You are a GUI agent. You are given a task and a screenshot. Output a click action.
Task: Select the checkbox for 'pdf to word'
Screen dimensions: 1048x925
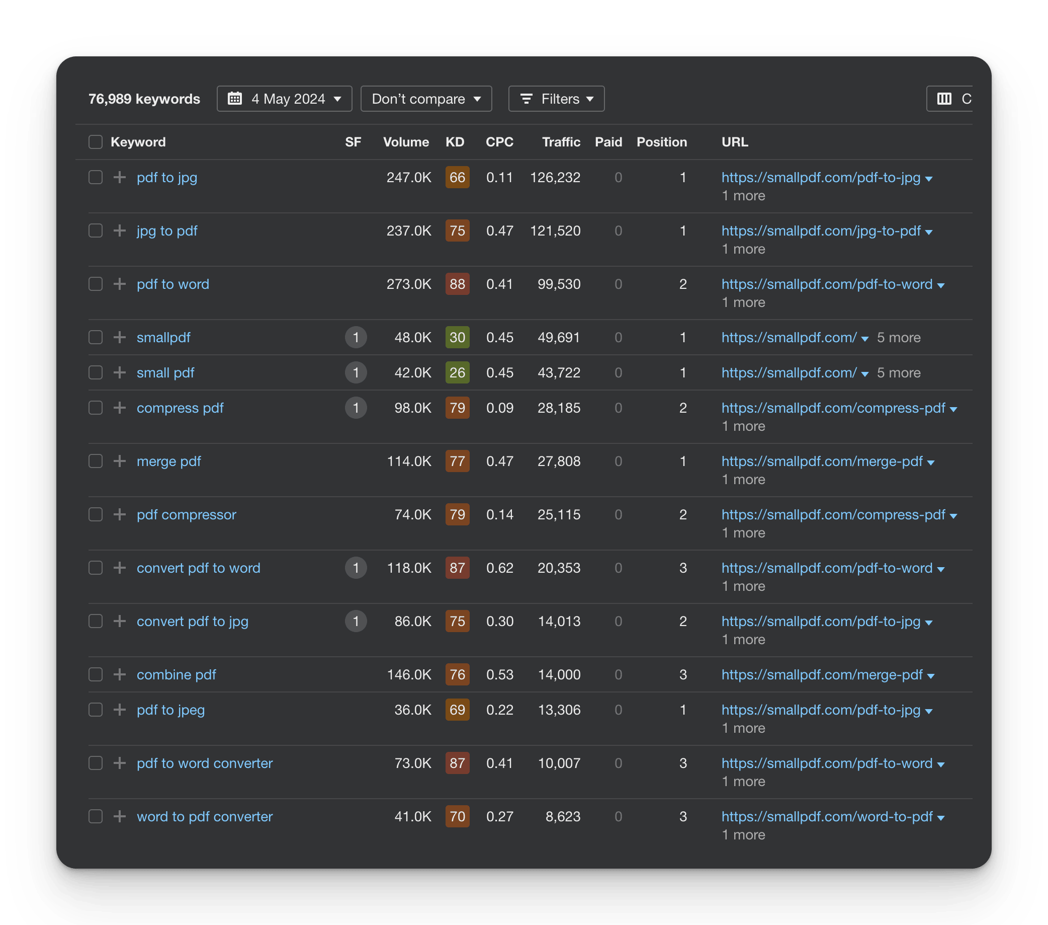pyautogui.click(x=96, y=284)
